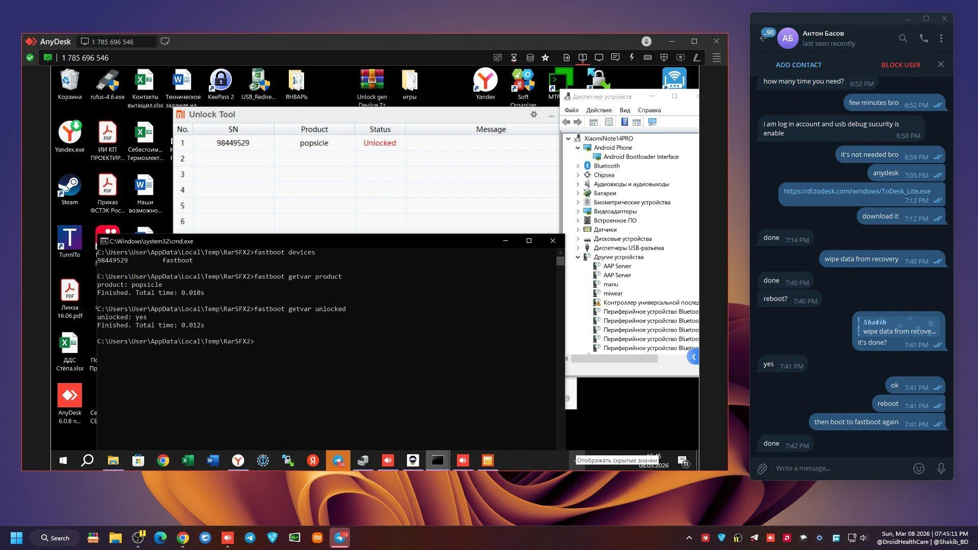Click the remote taskbar cmd window icon
The height and width of the screenshot is (550, 978).
click(x=438, y=461)
